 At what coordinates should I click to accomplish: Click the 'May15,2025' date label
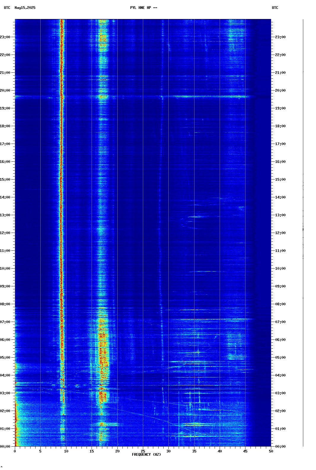(25, 8)
